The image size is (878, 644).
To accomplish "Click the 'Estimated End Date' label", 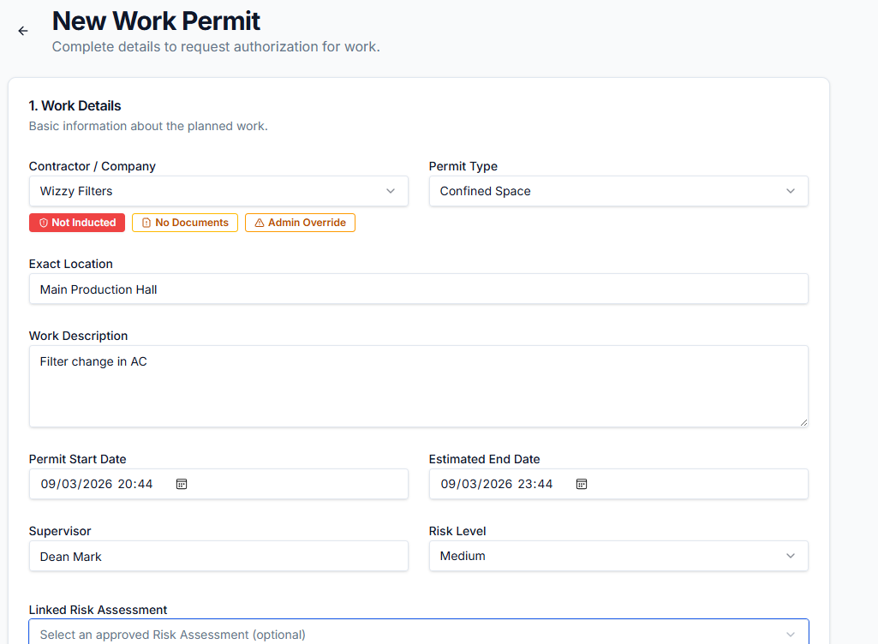I will coord(484,459).
